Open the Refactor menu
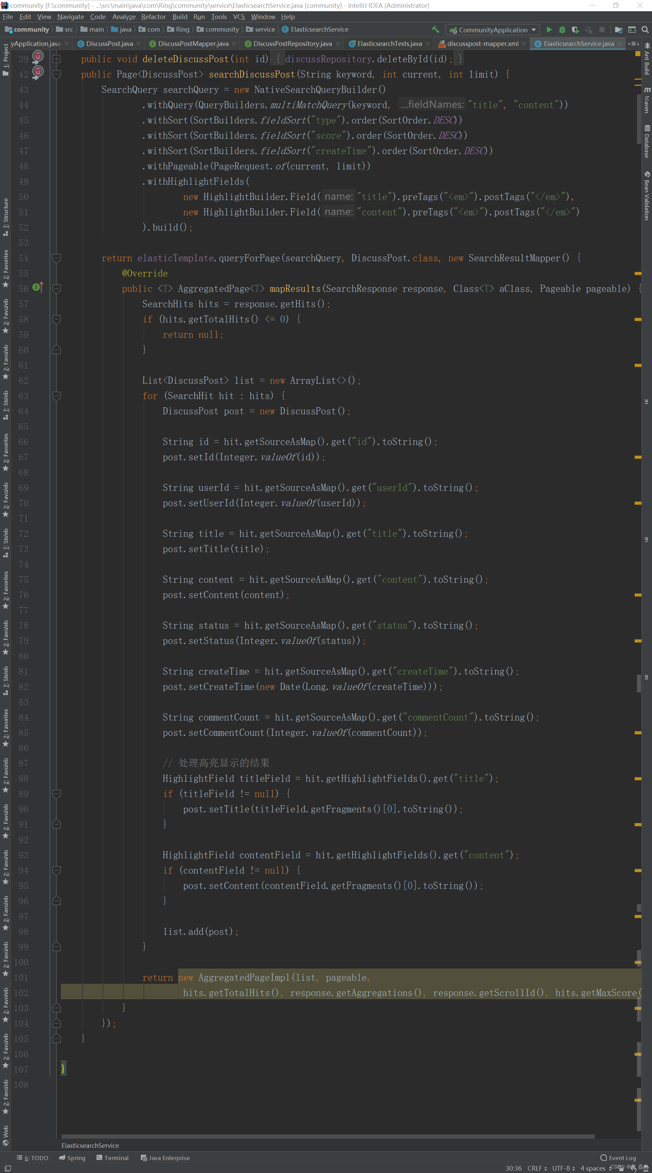Screen dimensions: 652x1173 (153, 17)
